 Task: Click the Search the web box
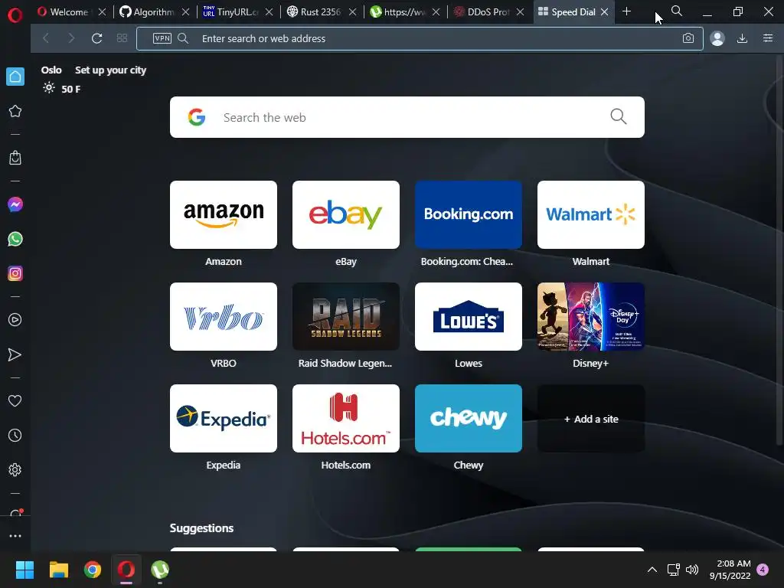point(407,117)
